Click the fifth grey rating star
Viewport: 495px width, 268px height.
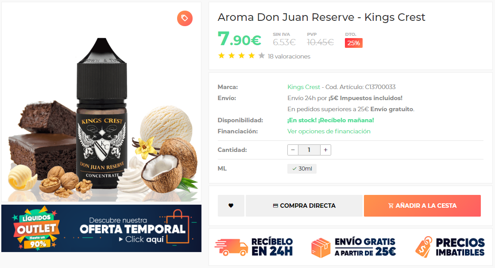(262, 56)
